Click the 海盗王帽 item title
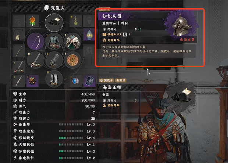 coord(112,87)
